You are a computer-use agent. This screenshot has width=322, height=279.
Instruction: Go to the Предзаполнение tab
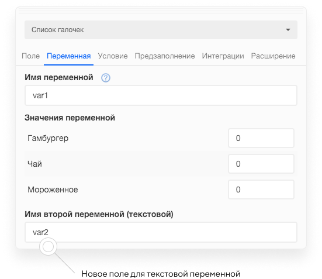click(165, 56)
